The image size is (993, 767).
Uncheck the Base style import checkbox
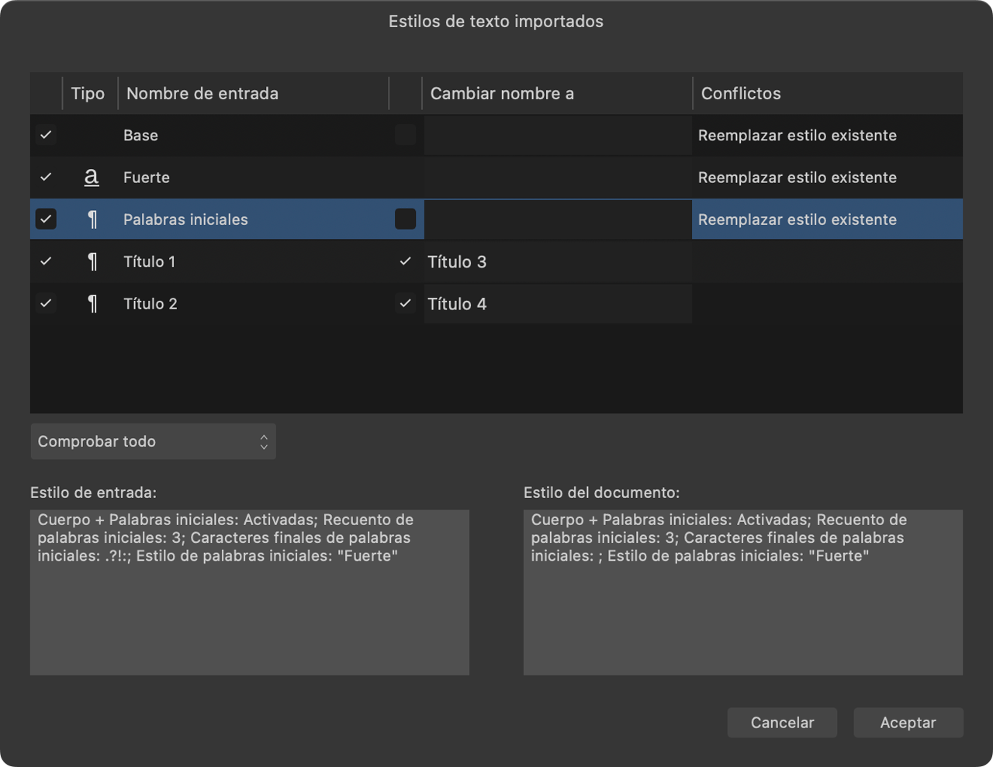[x=46, y=135]
